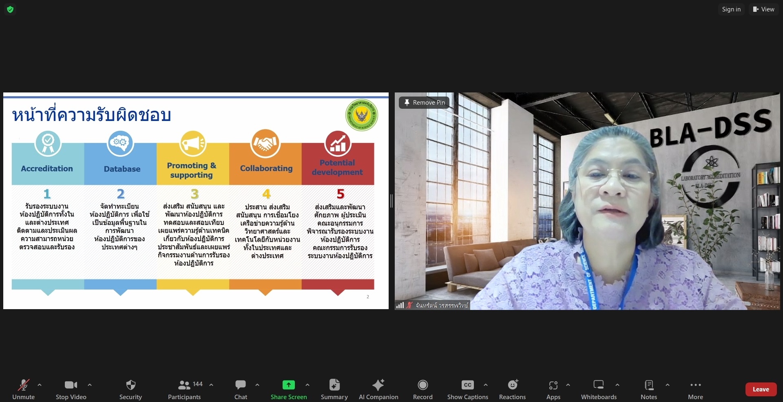
Task: Click the 'Database' heading on slide
Action: click(x=122, y=169)
